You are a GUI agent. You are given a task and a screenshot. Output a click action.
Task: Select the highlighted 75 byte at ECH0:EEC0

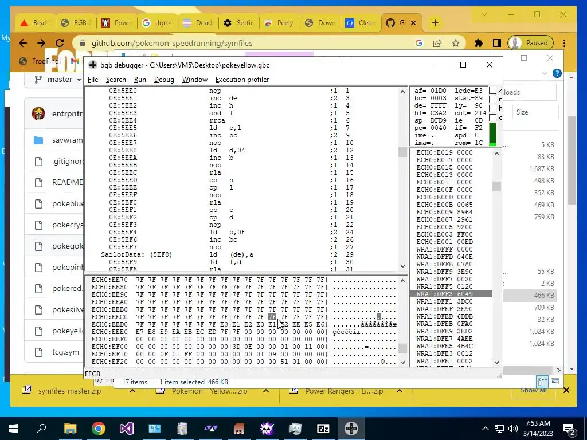pos(272,317)
